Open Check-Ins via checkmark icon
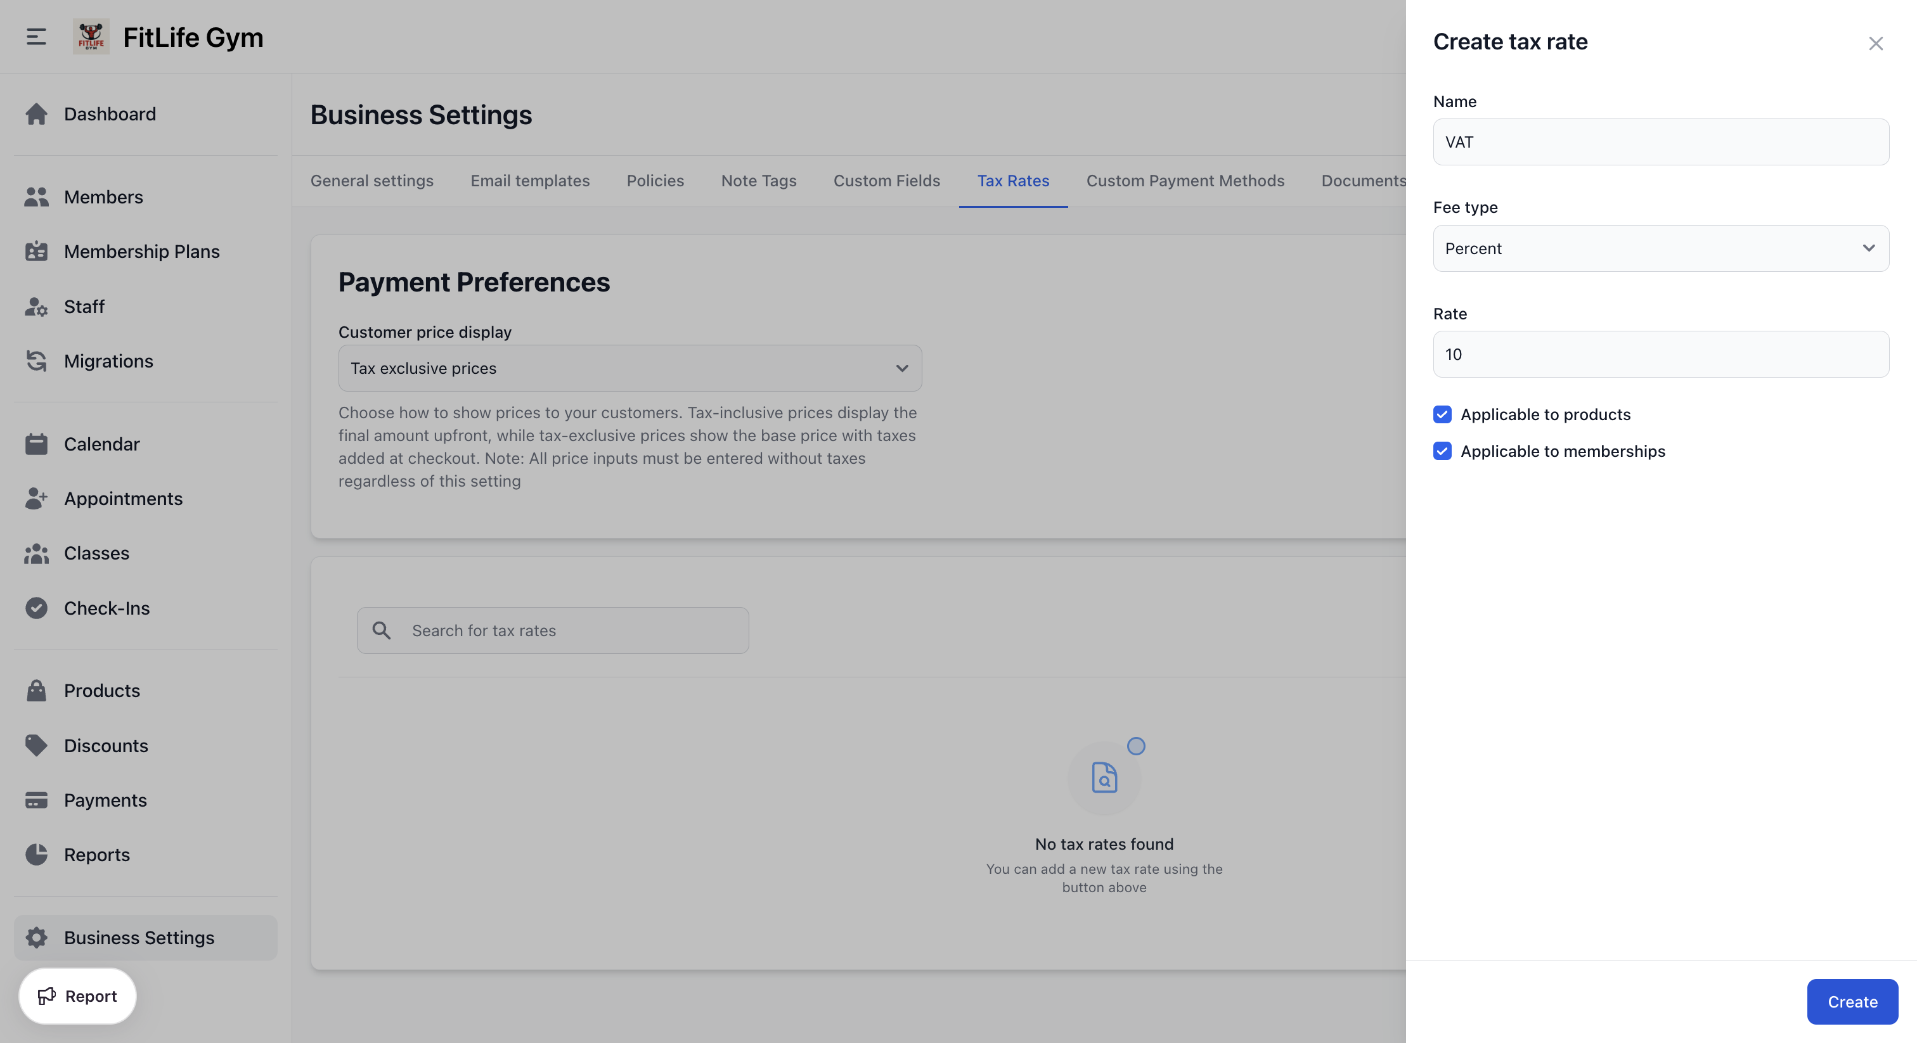Image resolution: width=1917 pixels, height=1043 pixels. pyautogui.click(x=35, y=608)
